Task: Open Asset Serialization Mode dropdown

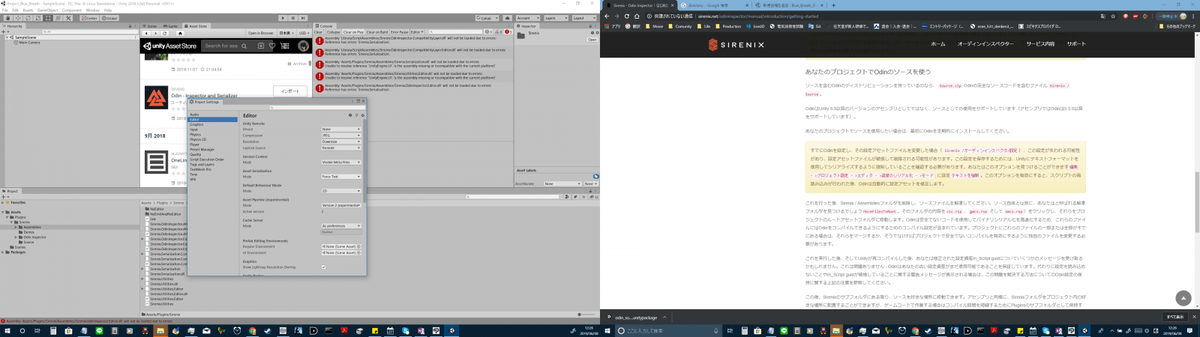Action: [341, 177]
